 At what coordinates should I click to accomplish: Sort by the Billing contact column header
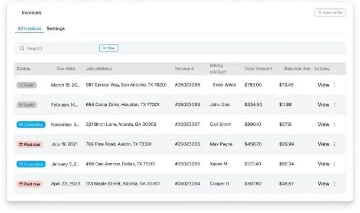point(218,69)
